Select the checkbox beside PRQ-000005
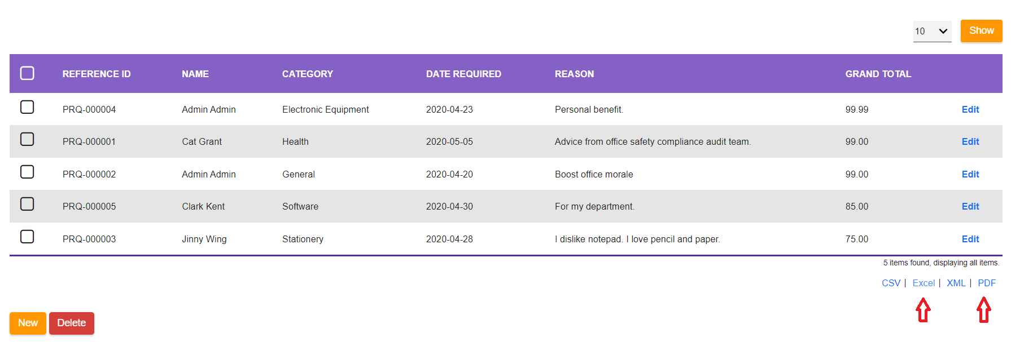Viewport: 1011px width, 342px height. point(27,204)
